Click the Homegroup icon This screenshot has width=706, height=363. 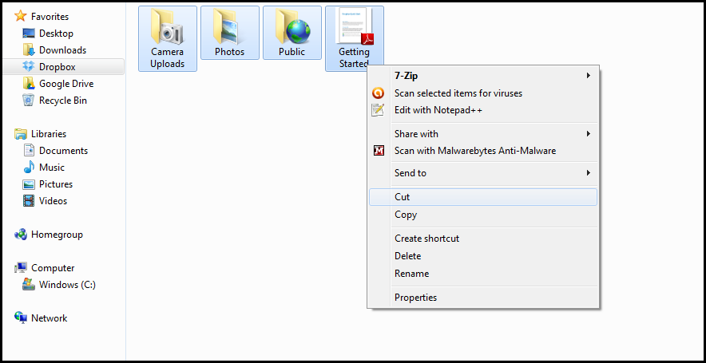(21, 235)
